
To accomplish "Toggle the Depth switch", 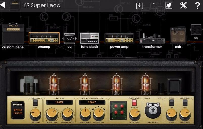I will [171, 103].
